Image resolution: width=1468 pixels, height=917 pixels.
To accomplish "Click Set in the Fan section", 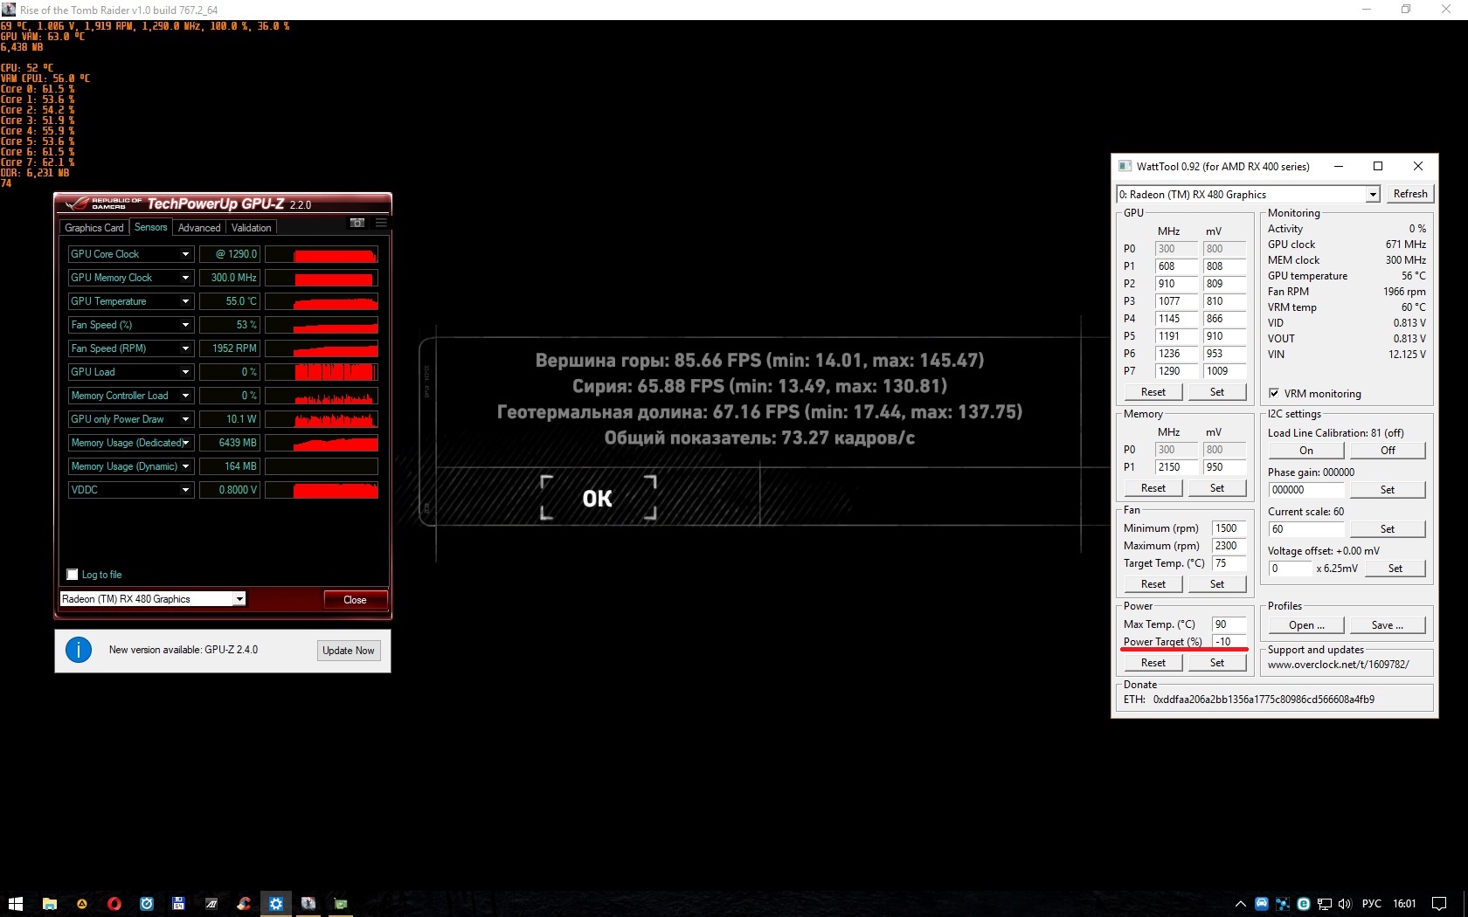I will click(x=1217, y=584).
